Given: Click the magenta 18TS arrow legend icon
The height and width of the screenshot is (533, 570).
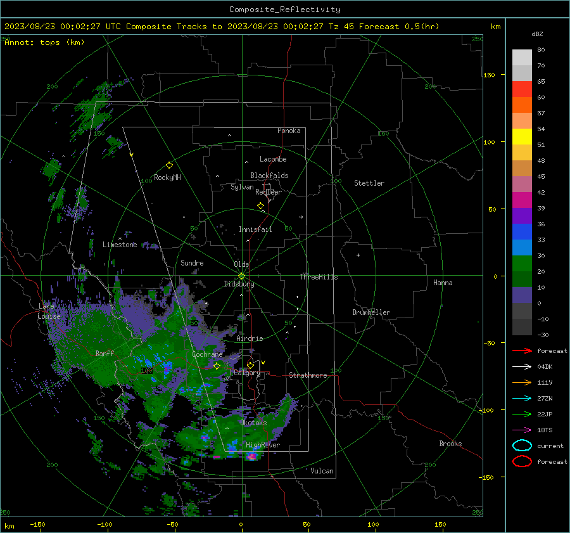Looking at the screenshot, I should (x=522, y=430).
